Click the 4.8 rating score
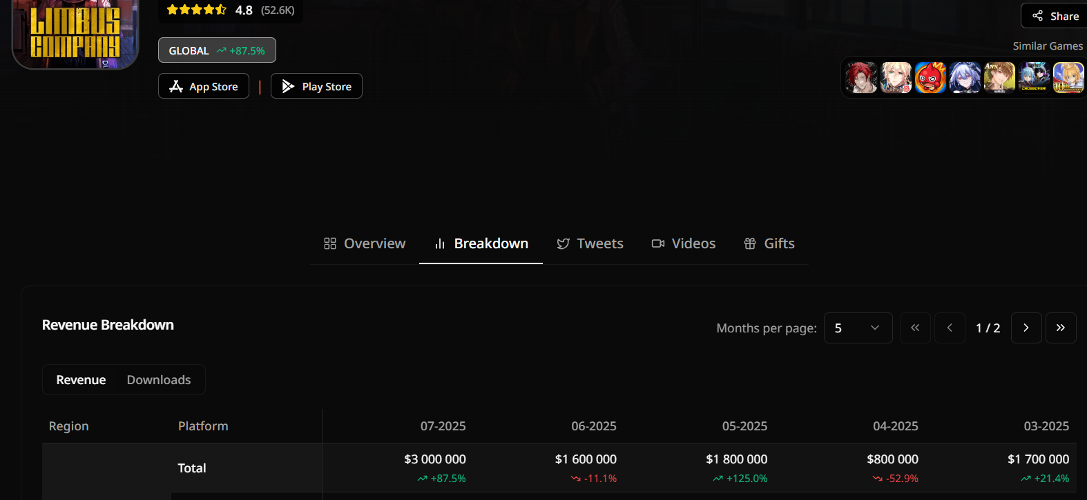Screen dimensions: 1087x500 244,10
